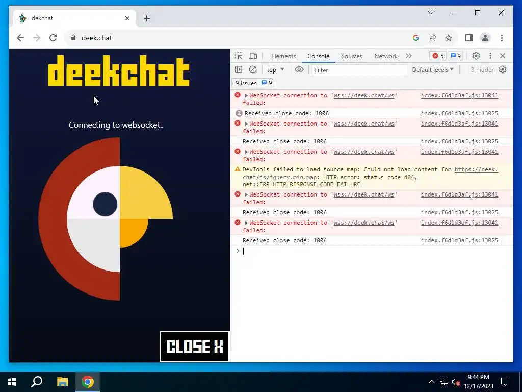
Task: Click the Chrome taskbar icon
Action: pyautogui.click(x=88, y=382)
